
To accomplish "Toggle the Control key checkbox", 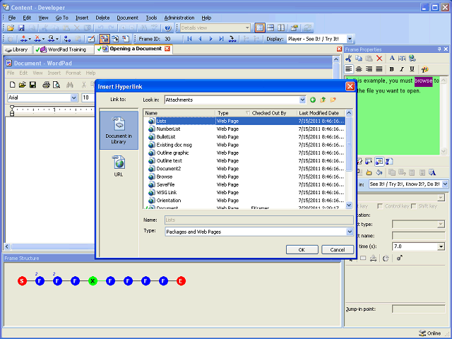I will (x=381, y=206).
